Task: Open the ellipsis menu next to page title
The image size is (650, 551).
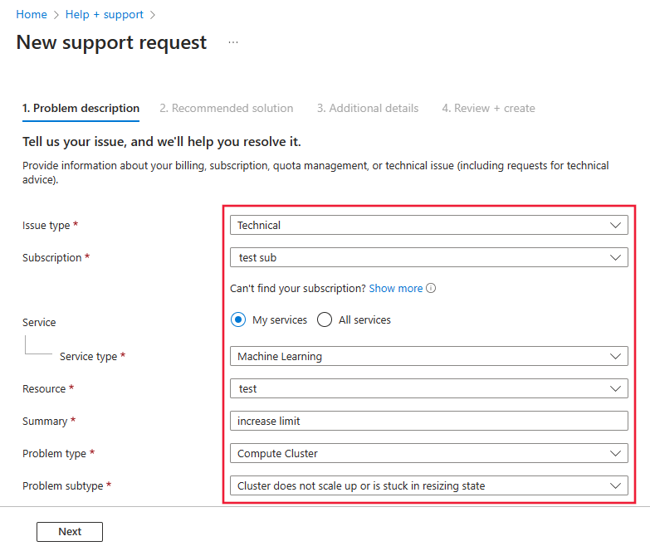Action: click(233, 43)
